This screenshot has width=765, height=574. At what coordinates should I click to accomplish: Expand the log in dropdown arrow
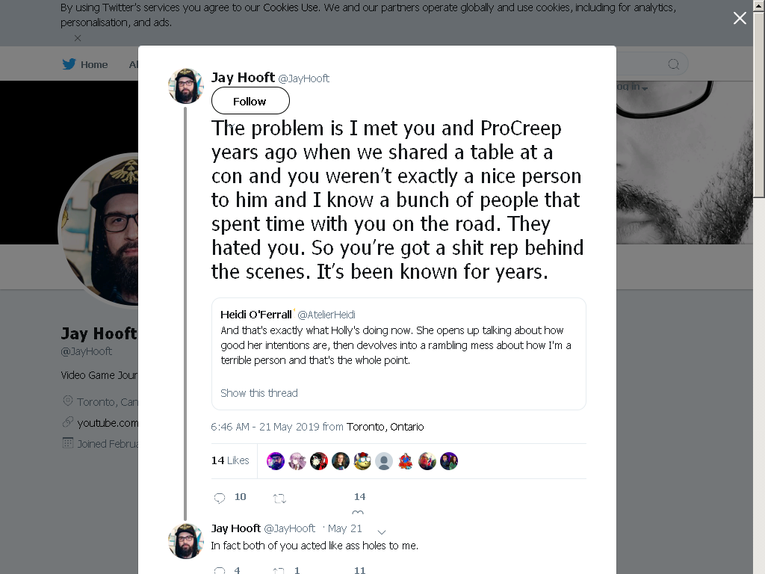645,88
